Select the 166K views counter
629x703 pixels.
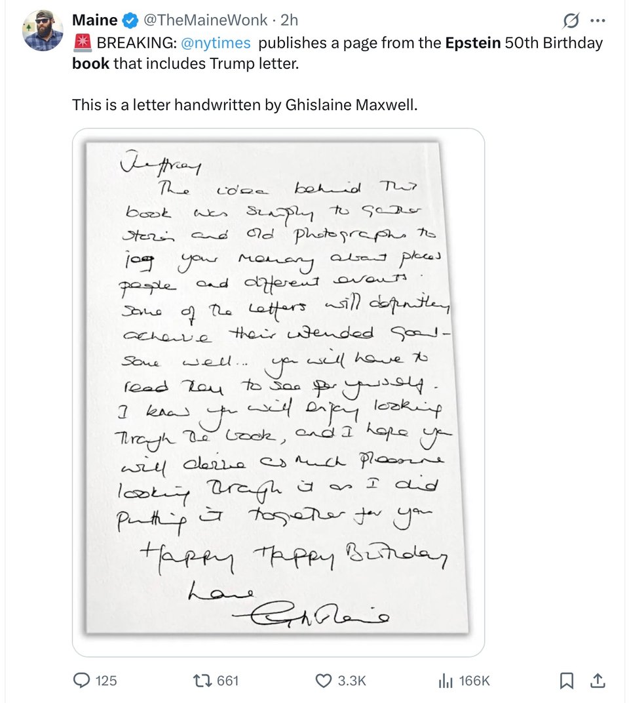tap(467, 681)
